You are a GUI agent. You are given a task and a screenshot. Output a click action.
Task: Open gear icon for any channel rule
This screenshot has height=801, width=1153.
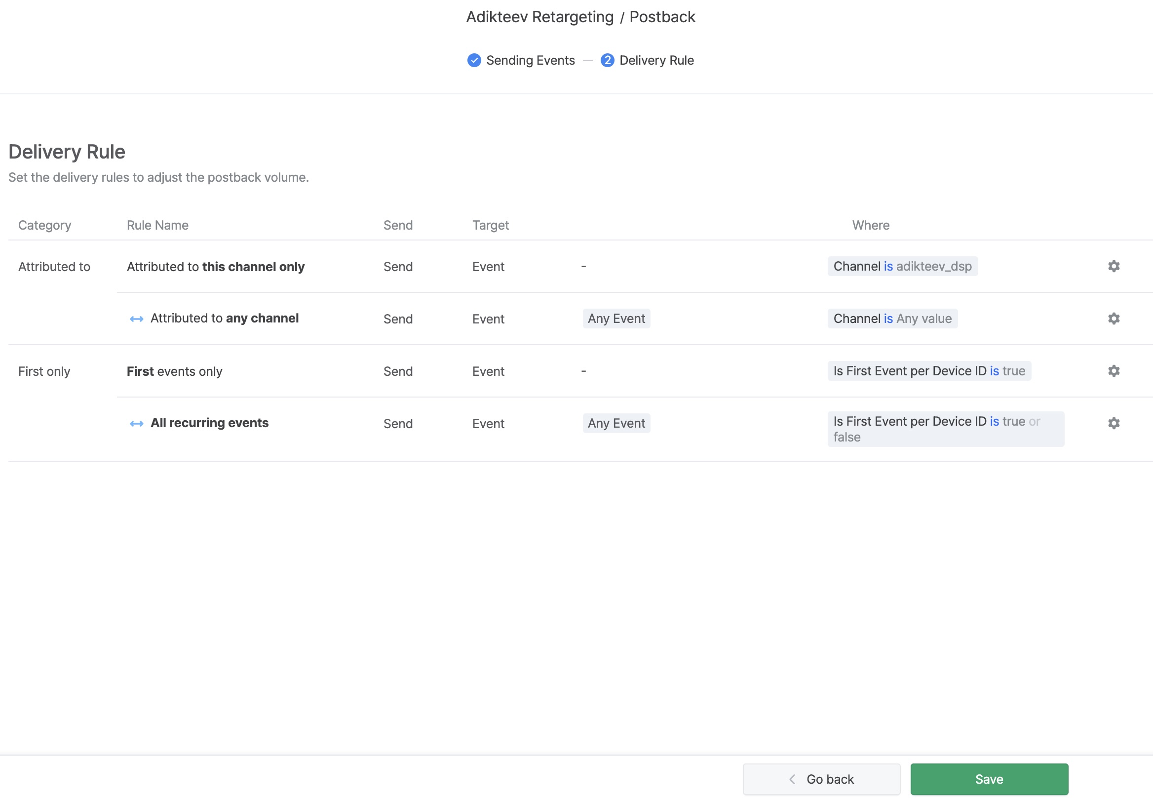coord(1114,318)
